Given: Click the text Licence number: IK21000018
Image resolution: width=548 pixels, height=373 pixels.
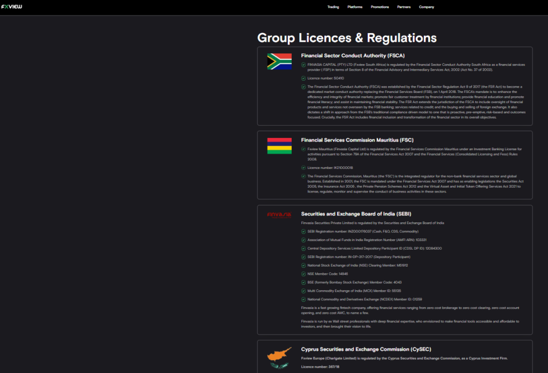Looking at the screenshot, I should point(330,168).
